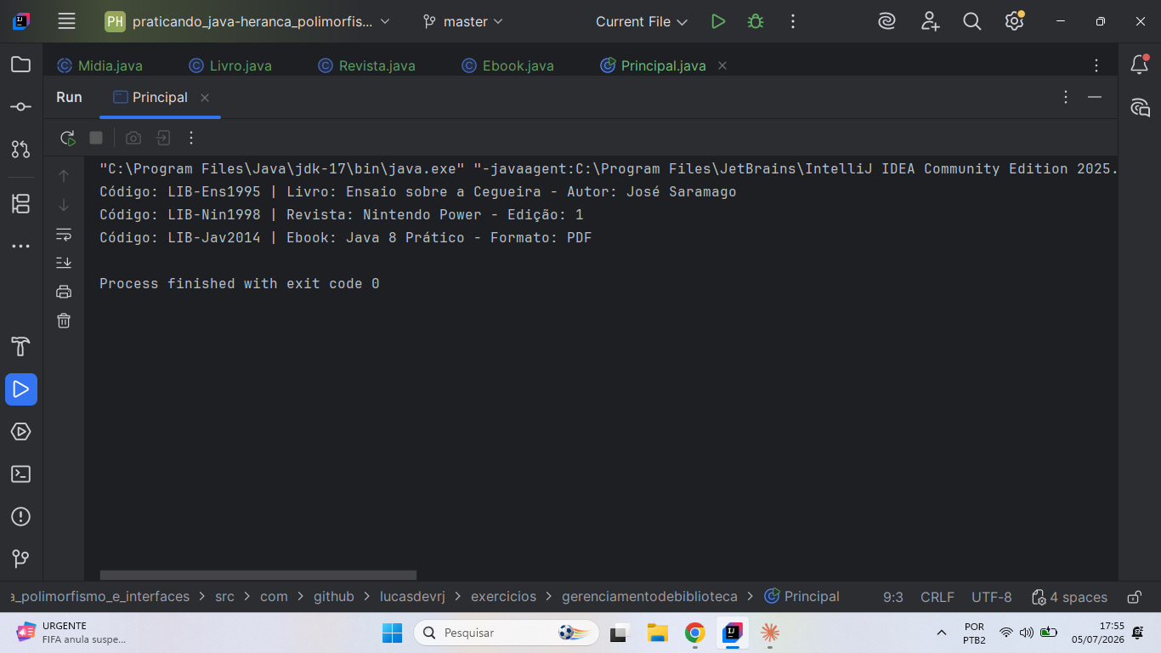
Task: Open Run panel options menu
Action: click(1066, 97)
